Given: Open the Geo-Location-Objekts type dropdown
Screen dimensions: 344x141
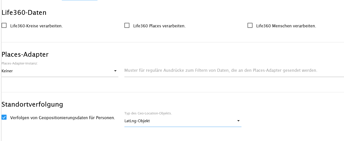Looking at the screenshot, I should [183, 121].
